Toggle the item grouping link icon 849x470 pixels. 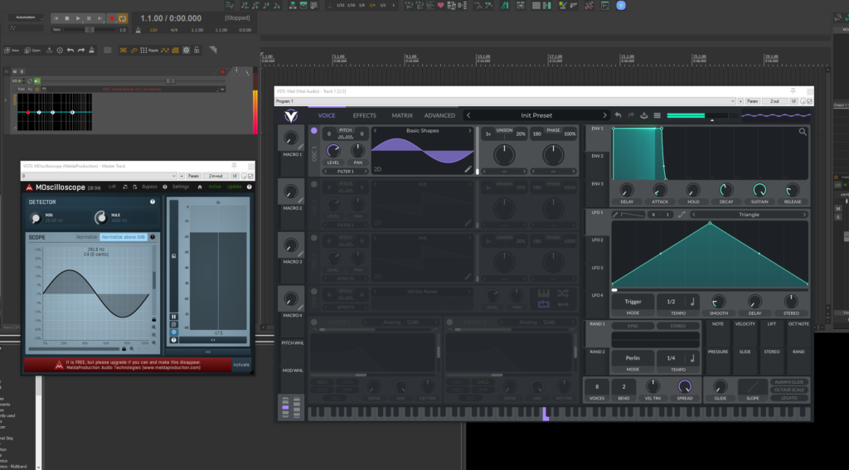coord(133,51)
